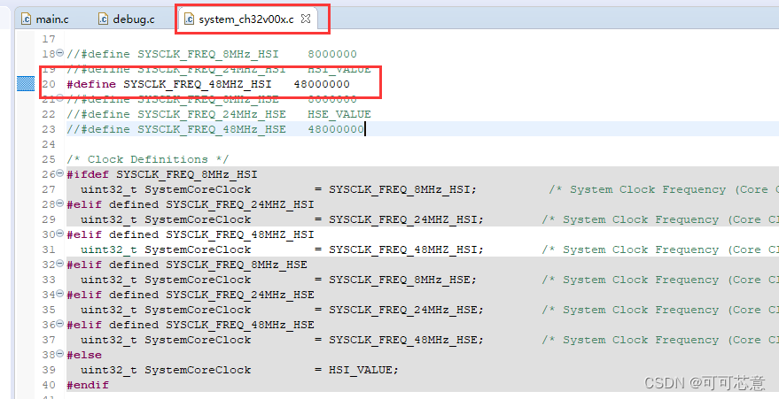Click HSI_VALUE; on line 39

pyautogui.click(x=363, y=371)
